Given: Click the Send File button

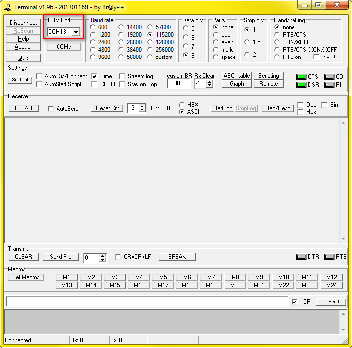Looking at the screenshot, I should pyautogui.click(x=60, y=257).
